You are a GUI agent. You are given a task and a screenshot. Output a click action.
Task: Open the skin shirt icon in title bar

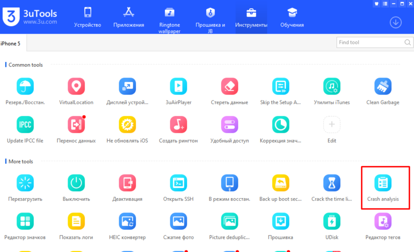[377, 3]
